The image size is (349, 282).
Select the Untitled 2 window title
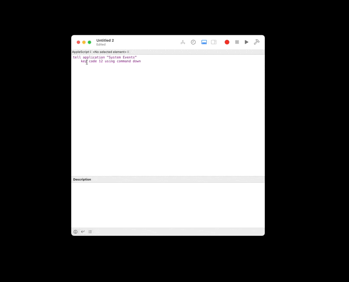click(x=105, y=40)
